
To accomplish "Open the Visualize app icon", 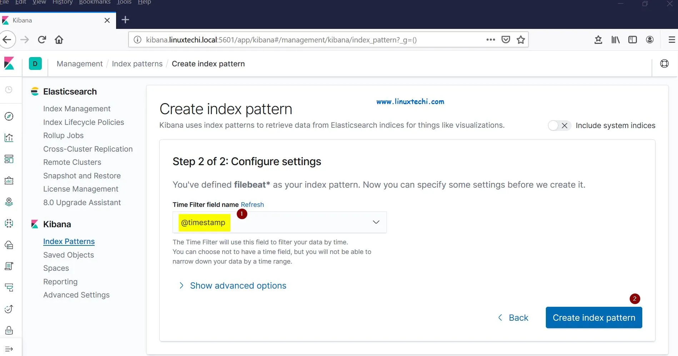I will coord(9,138).
